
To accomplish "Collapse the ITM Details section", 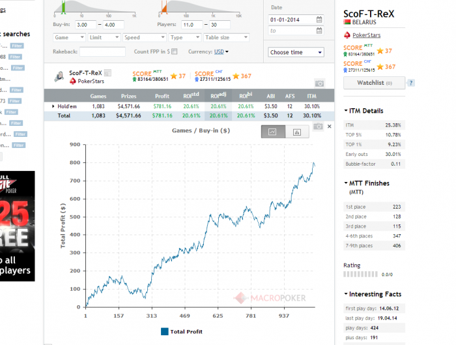I will pos(346,111).
